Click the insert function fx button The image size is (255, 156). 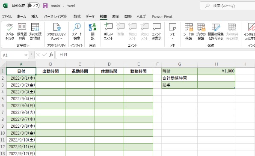click(x=51, y=55)
